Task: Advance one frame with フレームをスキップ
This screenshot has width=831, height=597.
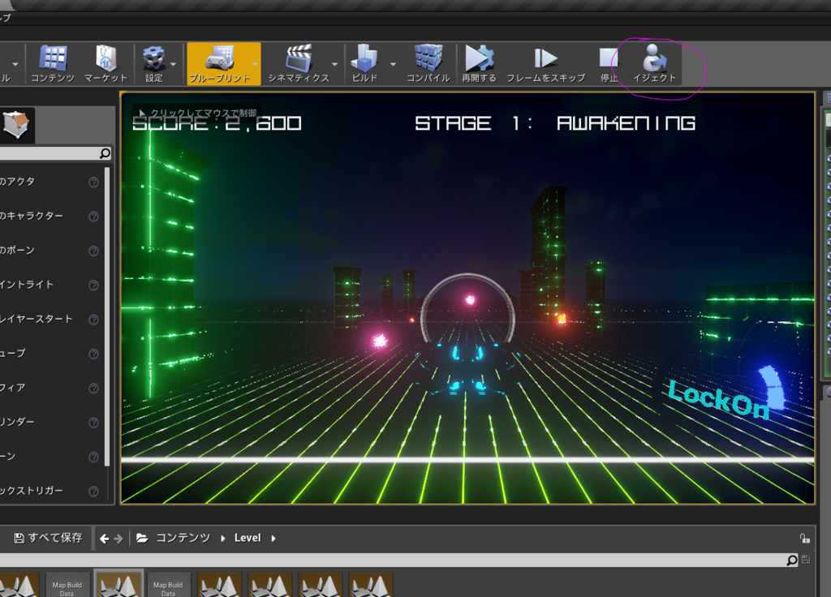Action: (x=546, y=63)
